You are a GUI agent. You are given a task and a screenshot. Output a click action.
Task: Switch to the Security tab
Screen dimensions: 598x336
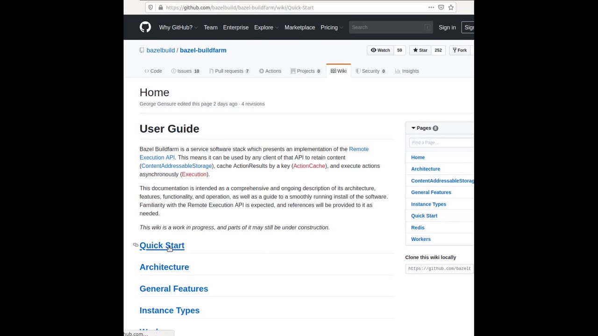point(370,71)
